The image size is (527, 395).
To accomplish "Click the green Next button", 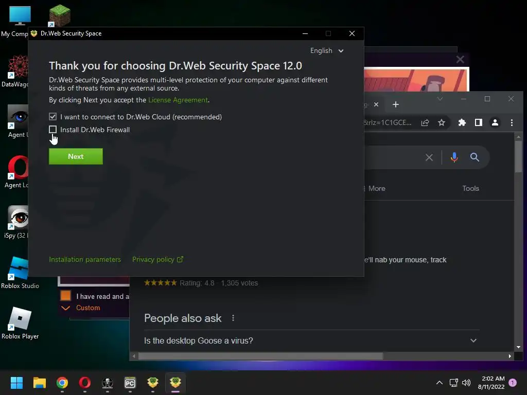I will (76, 156).
